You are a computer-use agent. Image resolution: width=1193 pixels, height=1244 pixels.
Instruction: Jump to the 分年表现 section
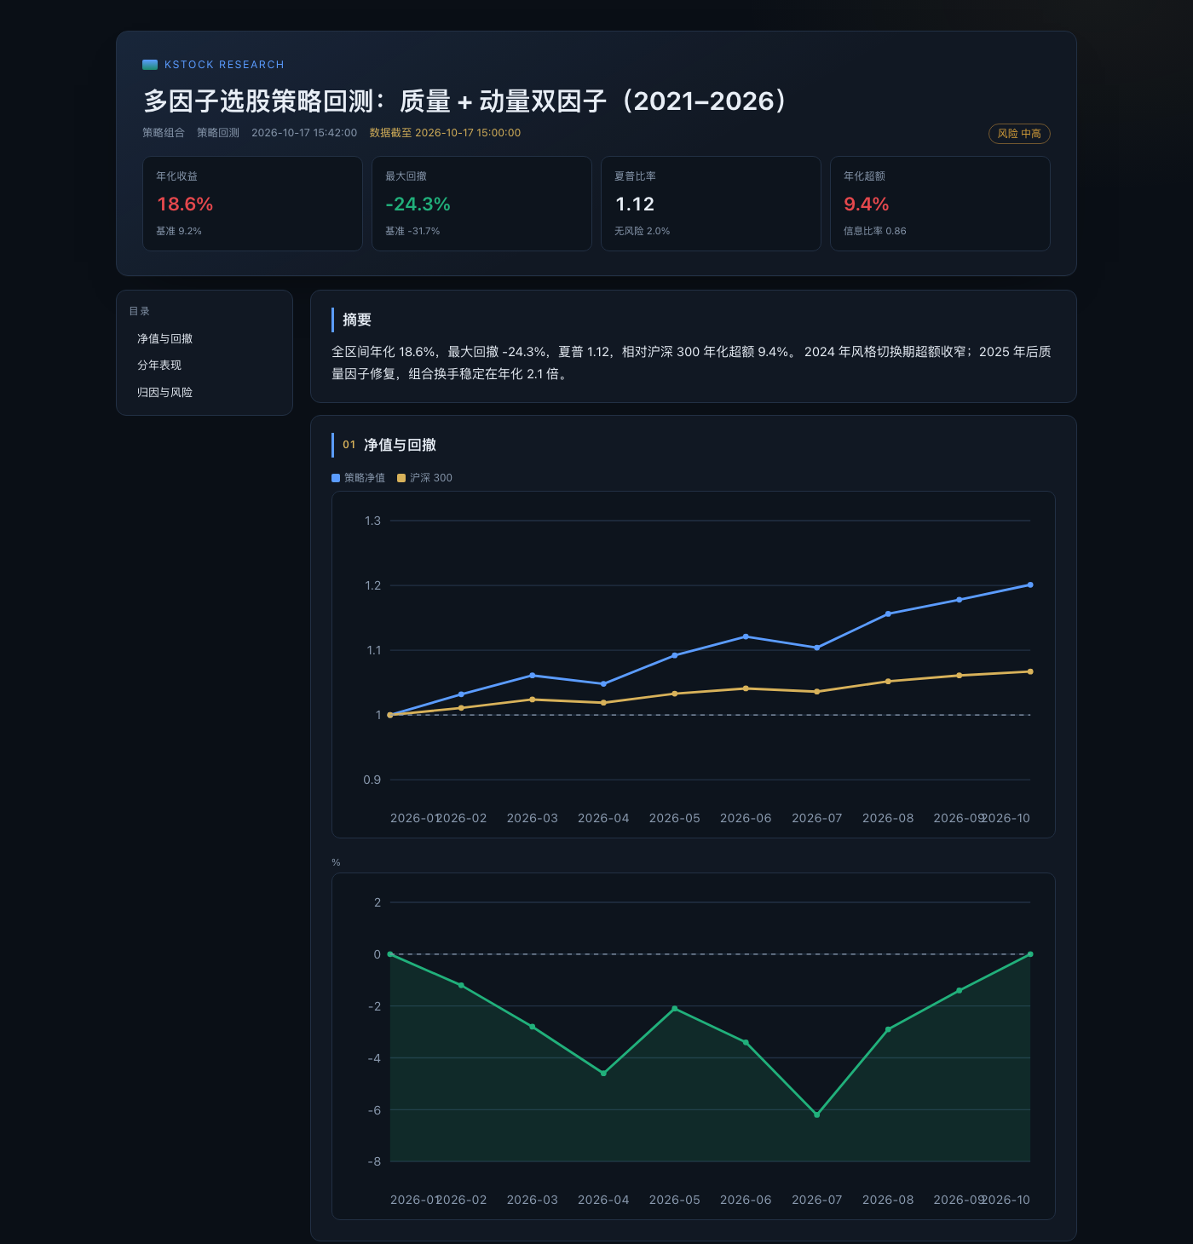point(159,366)
